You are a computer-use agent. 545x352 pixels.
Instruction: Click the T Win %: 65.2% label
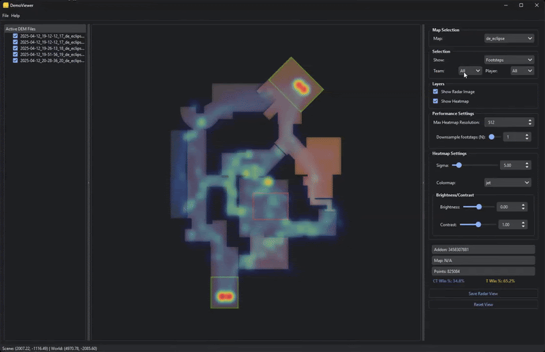tap(500, 281)
